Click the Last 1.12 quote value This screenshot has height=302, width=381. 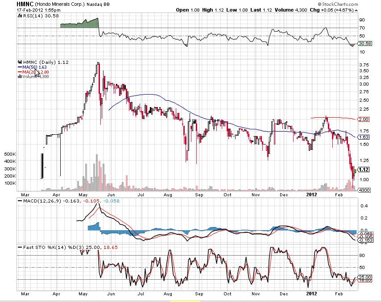pos(261,10)
